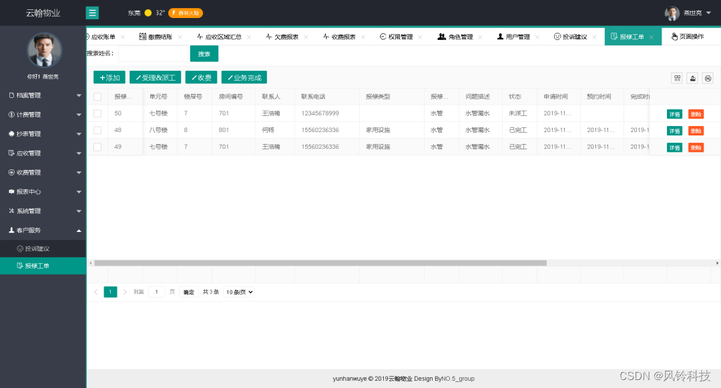The image size is (721, 388).
Task: Open 详情 for row 48
Action: click(674, 131)
